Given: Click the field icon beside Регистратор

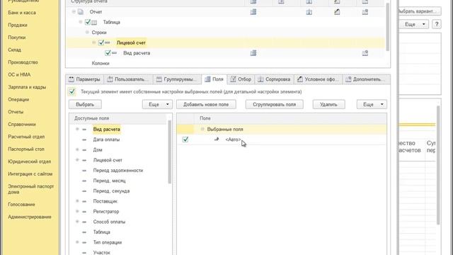Looking at the screenshot, I should [x=84, y=212].
